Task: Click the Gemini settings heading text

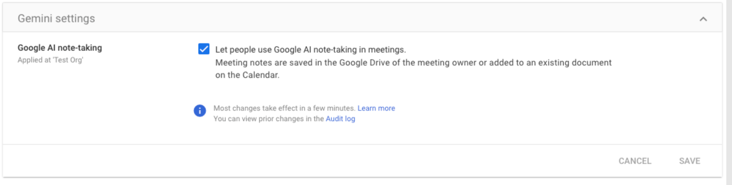Action: click(56, 19)
